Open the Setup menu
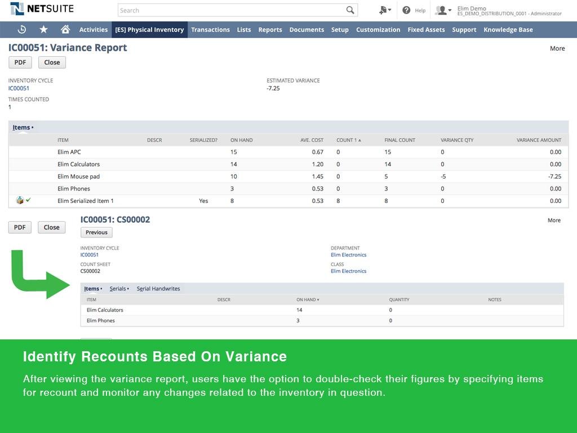This screenshot has width=577, height=433. 340,30
